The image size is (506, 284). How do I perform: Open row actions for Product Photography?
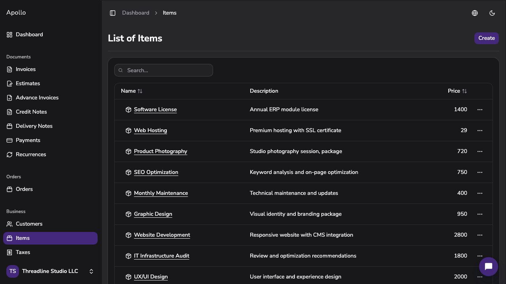point(480,151)
